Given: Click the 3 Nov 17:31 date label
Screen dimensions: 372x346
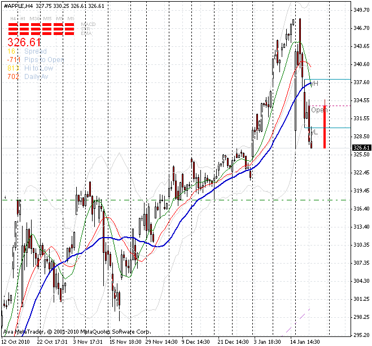Looking at the screenshot, I should [x=88, y=342].
